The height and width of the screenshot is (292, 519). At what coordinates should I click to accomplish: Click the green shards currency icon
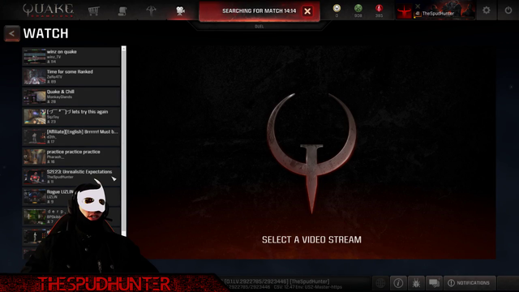[358, 8]
